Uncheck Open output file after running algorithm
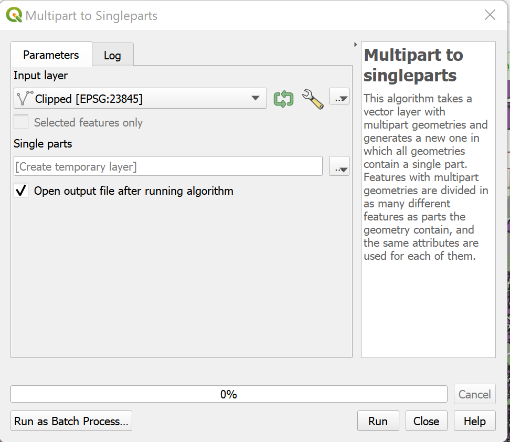 coord(22,191)
